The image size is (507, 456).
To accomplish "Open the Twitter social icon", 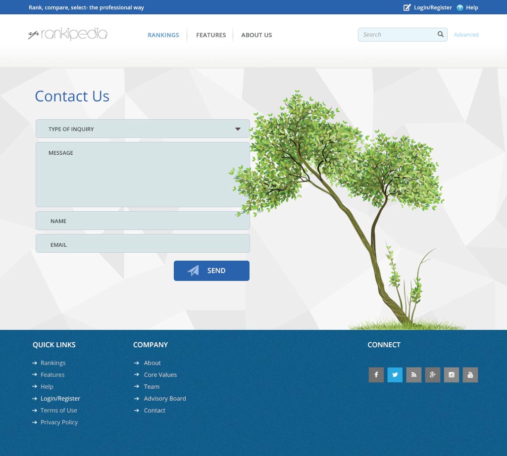I will (395, 374).
